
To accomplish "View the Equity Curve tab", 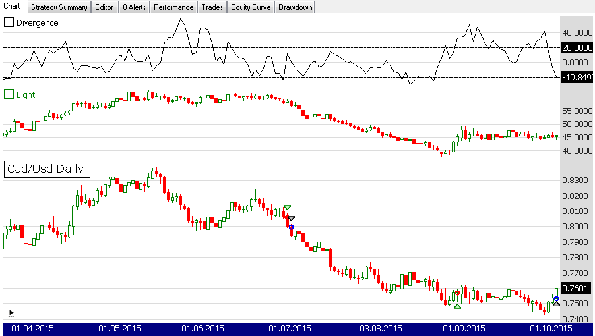I will pos(251,7).
